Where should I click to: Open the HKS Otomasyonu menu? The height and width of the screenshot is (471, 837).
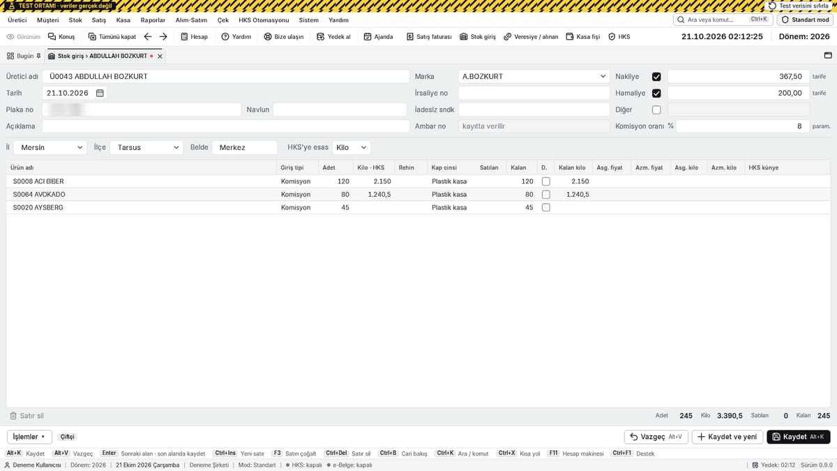click(x=264, y=20)
